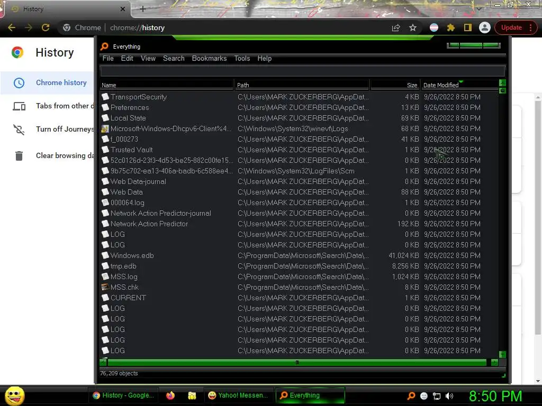This screenshot has height=406, width=542.
Task: Sort by the Name column header
Action: coord(167,85)
